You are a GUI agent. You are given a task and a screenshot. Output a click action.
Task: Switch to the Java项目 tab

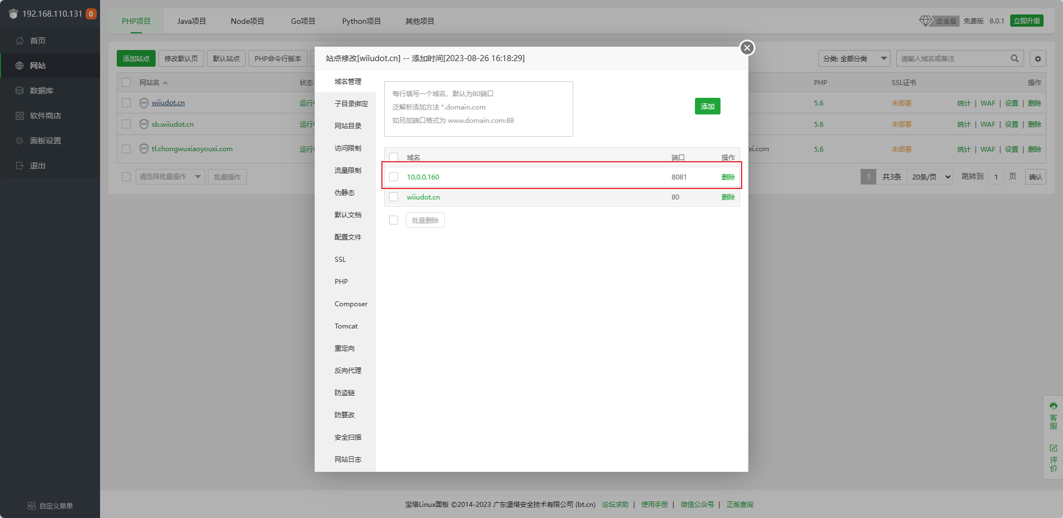(191, 21)
